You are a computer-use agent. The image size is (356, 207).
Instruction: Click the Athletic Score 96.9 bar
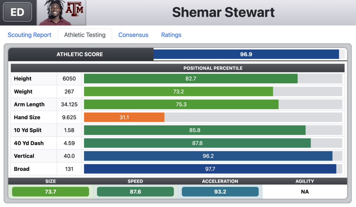(246, 54)
